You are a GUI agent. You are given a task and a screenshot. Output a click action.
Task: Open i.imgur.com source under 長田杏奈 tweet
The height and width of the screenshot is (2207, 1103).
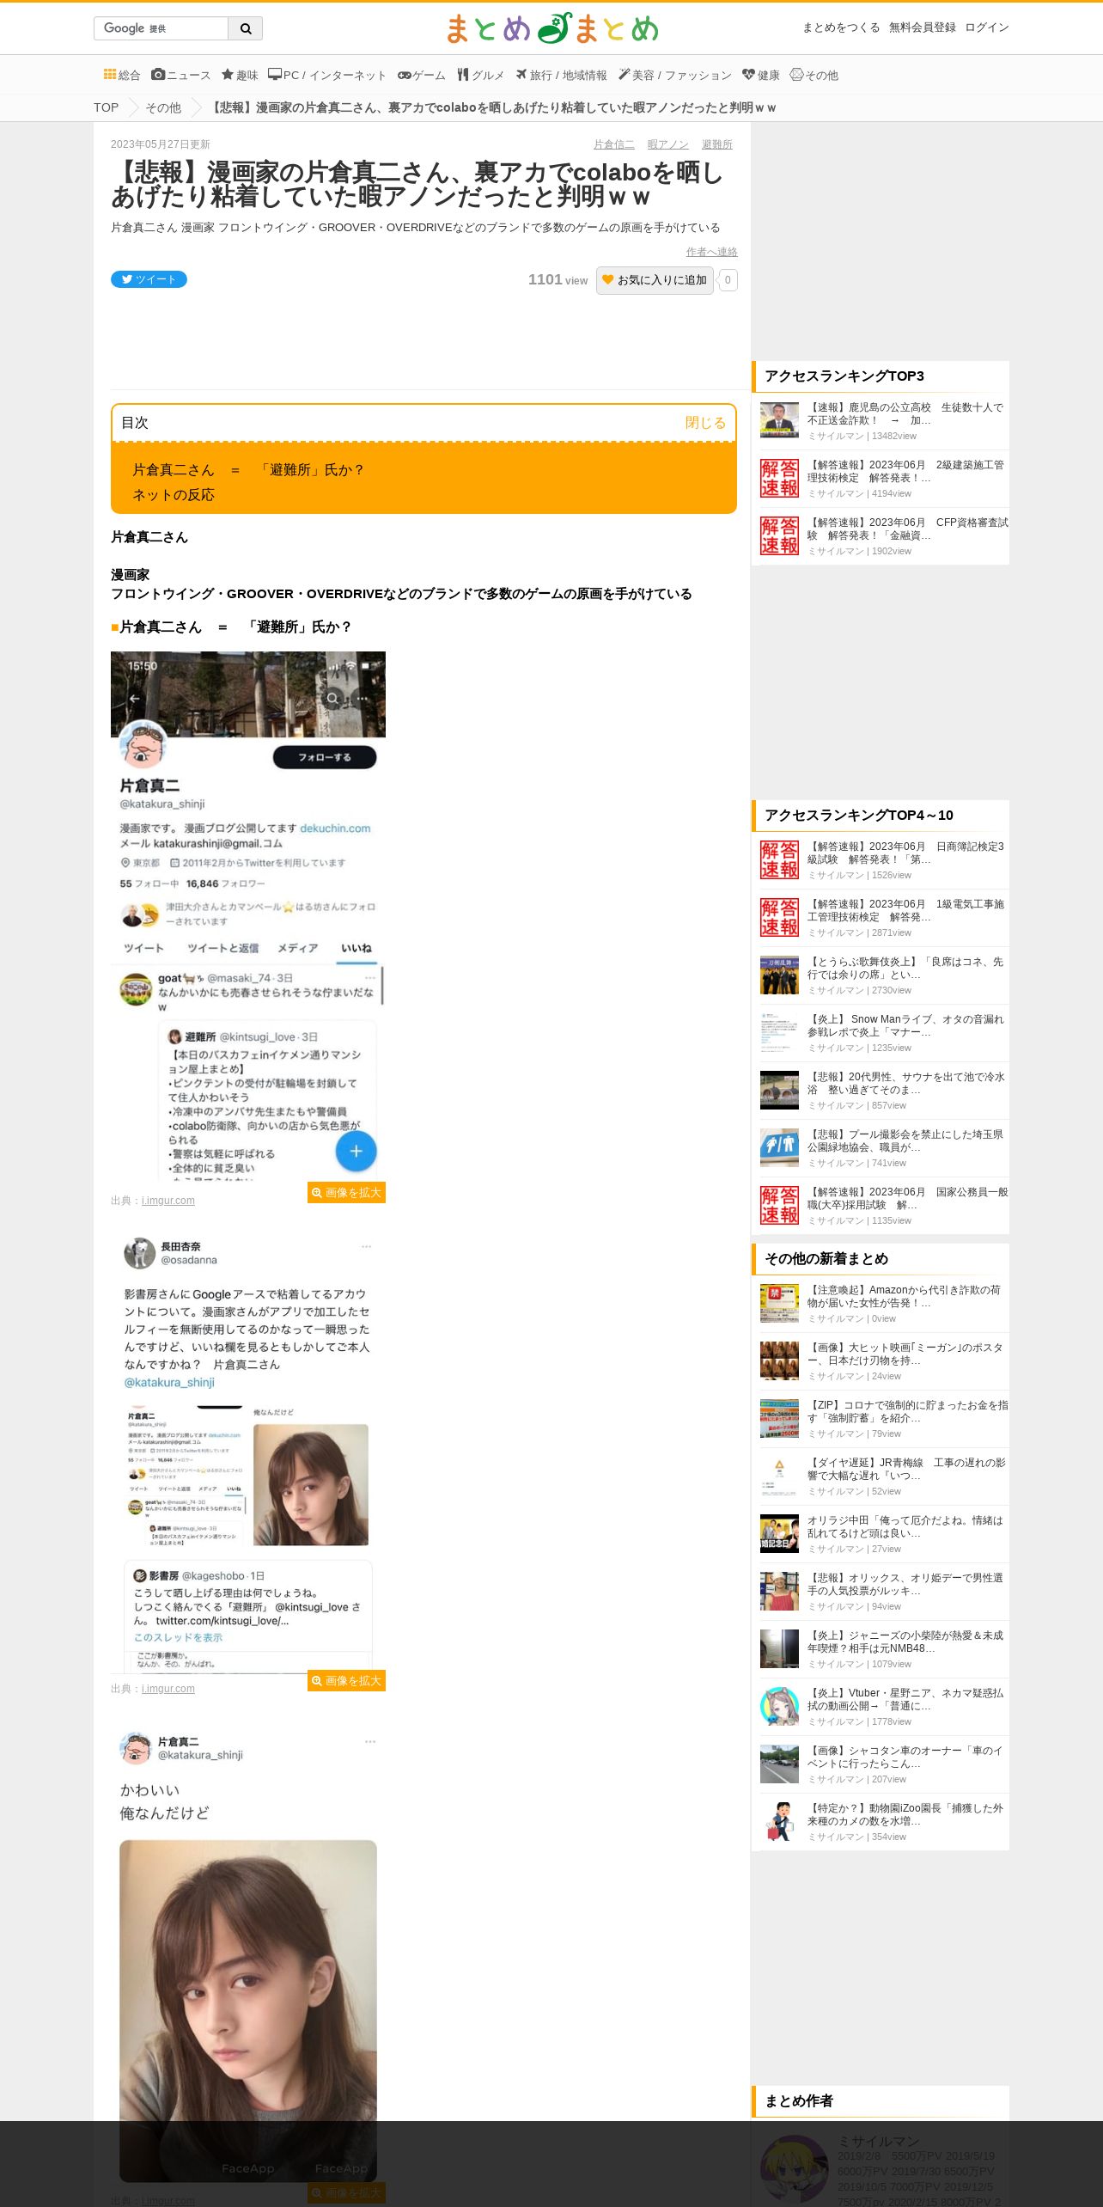tap(168, 1689)
